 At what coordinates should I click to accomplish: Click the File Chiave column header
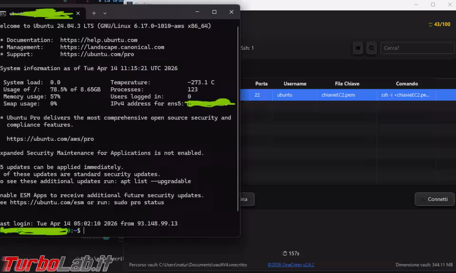point(347,83)
